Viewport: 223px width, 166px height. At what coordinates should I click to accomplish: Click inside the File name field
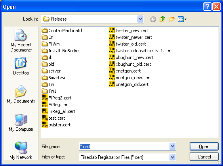[124, 146]
